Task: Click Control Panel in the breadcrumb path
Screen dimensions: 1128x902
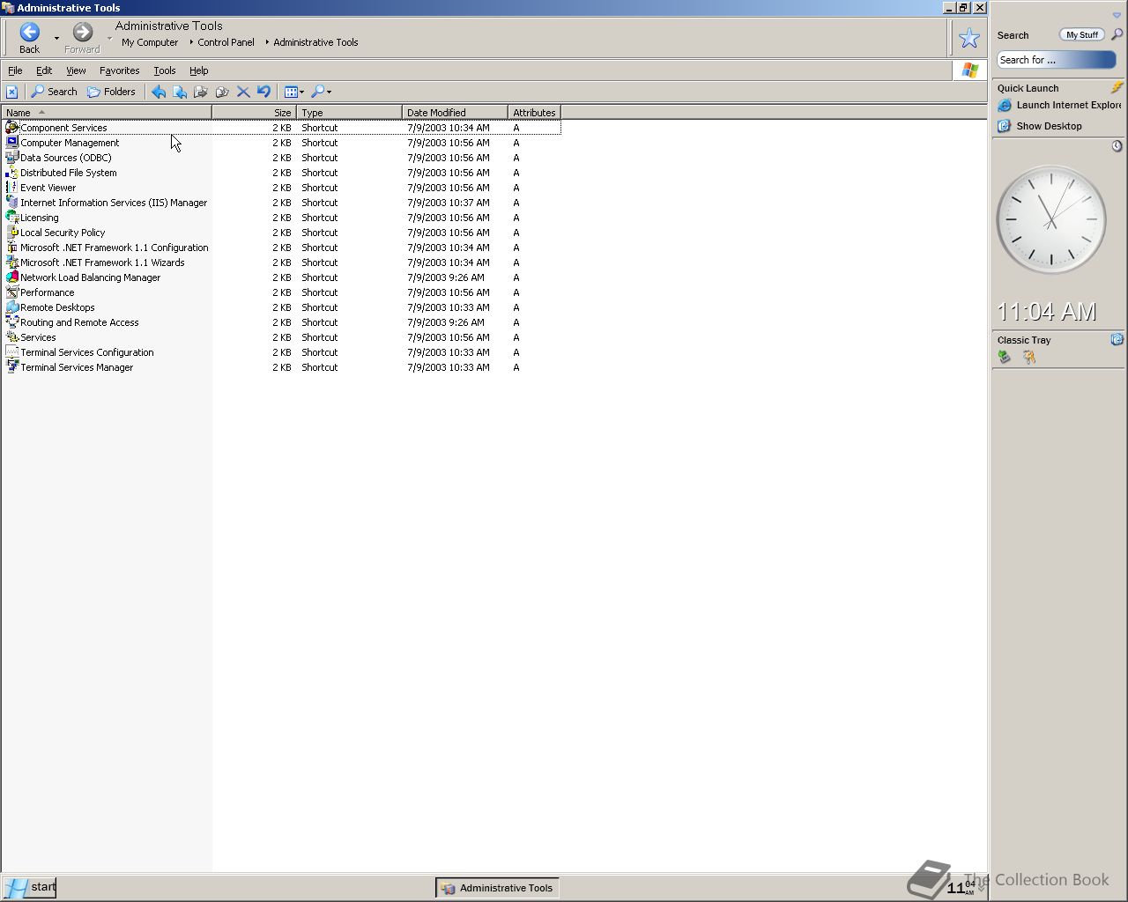Action: (x=226, y=42)
